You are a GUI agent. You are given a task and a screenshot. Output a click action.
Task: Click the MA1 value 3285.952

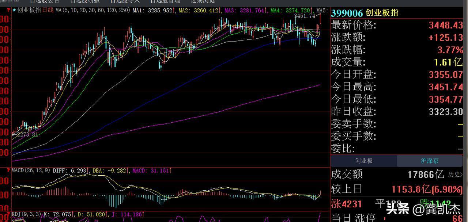tap(159, 10)
